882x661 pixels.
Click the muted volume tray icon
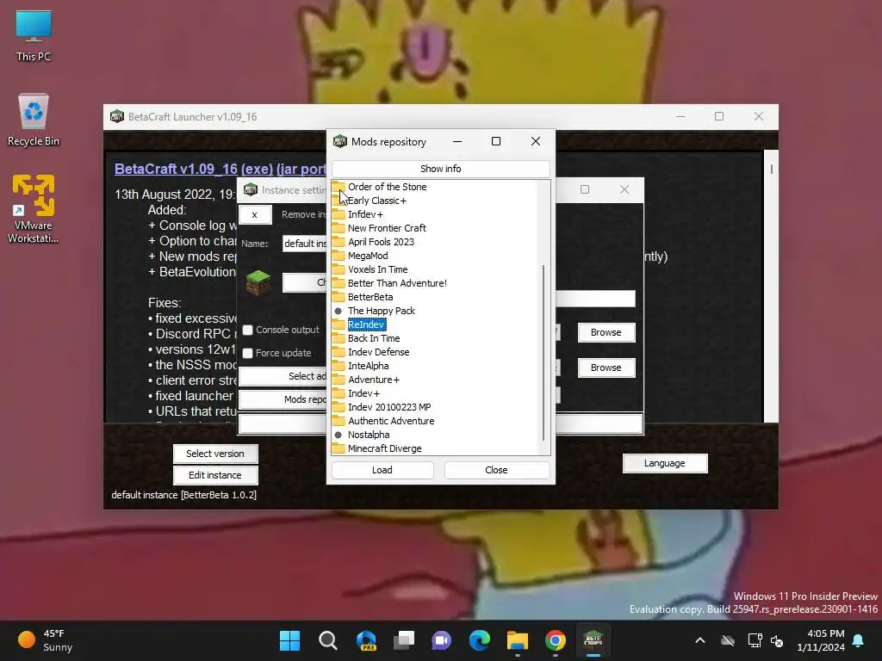click(x=778, y=640)
